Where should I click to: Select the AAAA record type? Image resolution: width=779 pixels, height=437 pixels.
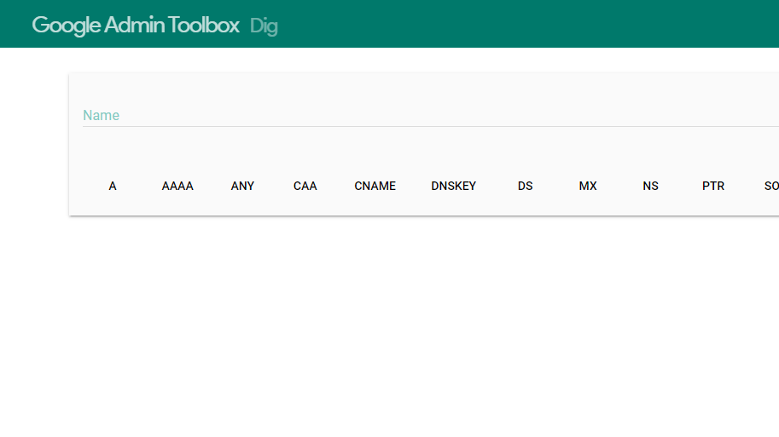point(177,186)
